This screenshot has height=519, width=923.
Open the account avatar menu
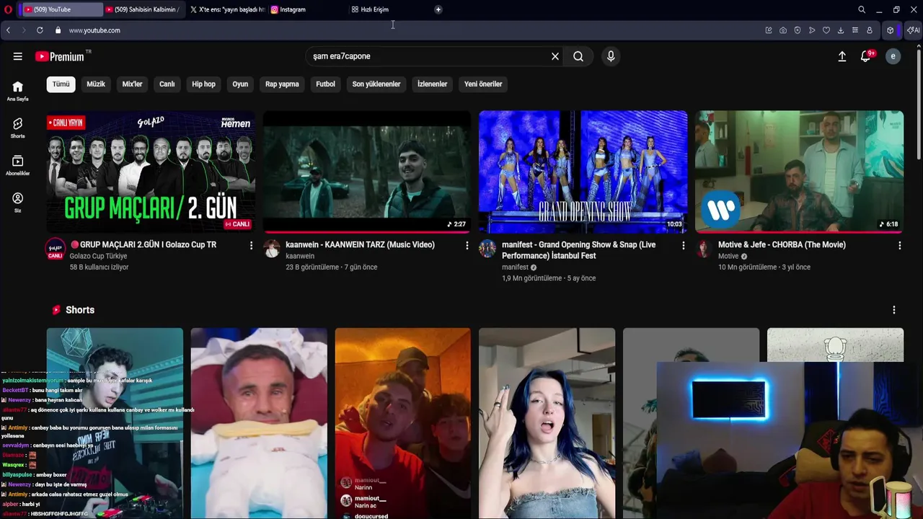click(x=893, y=56)
